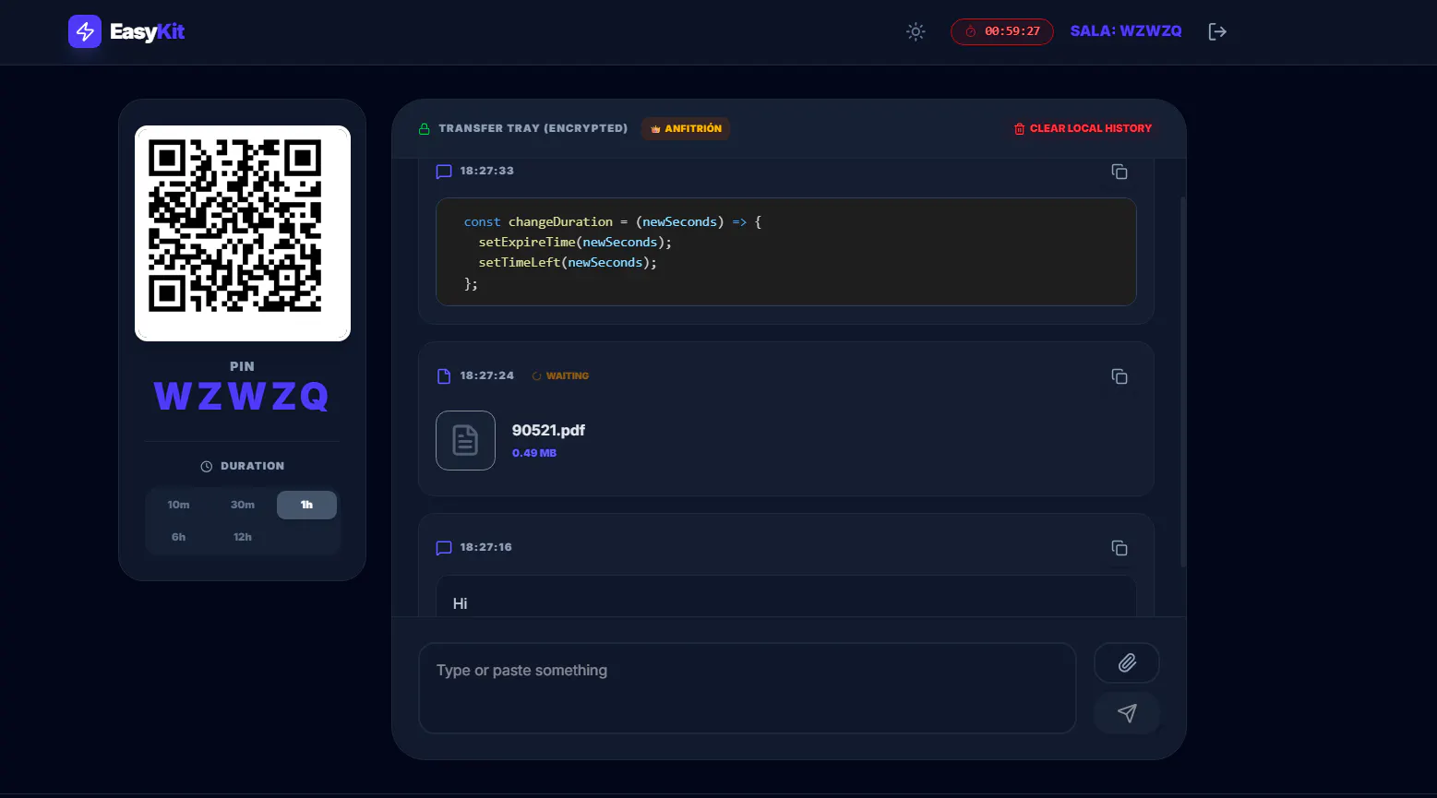Click the Waiting status indicator

click(560, 376)
